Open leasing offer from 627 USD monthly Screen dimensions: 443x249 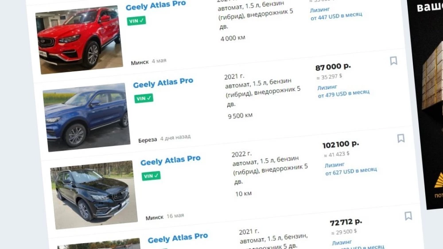point(350,169)
